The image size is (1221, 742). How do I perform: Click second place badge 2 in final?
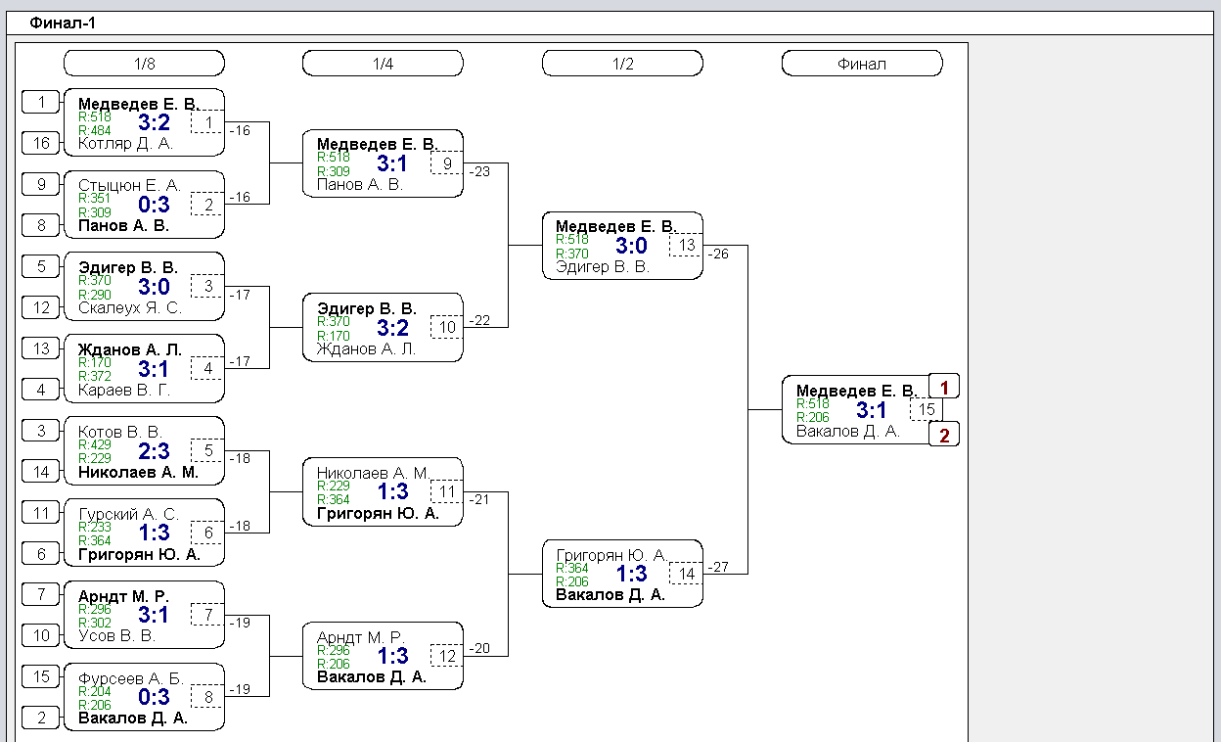(944, 435)
